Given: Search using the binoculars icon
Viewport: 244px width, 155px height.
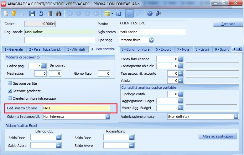Looking at the screenshot, I should (59, 13).
